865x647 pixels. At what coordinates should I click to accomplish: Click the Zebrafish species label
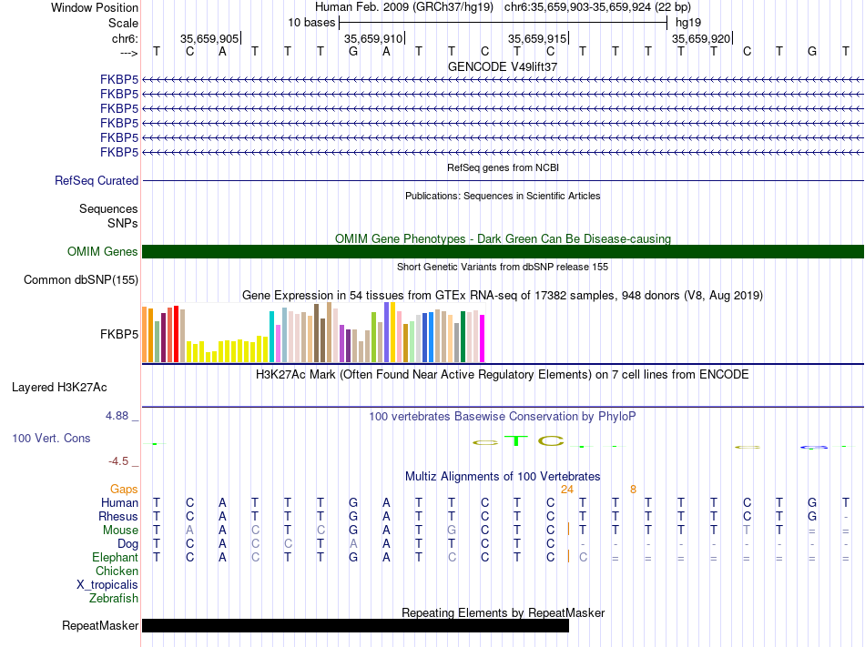tap(114, 599)
